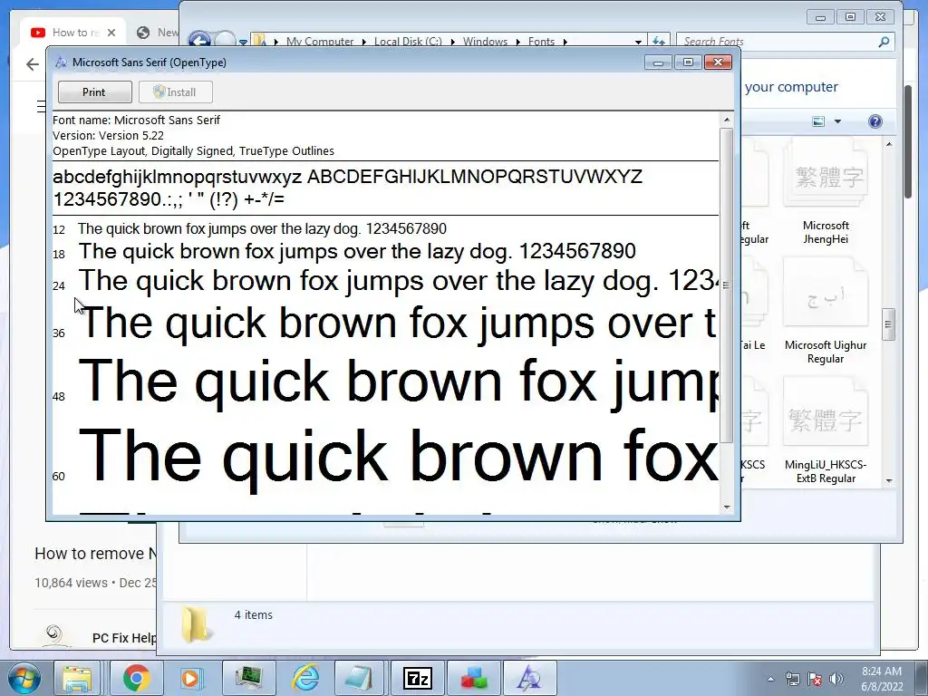Expand the arrow after Local Disk (C:) breadcrumb
This screenshot has height=696, width=928.
click(x=453, y=42)
